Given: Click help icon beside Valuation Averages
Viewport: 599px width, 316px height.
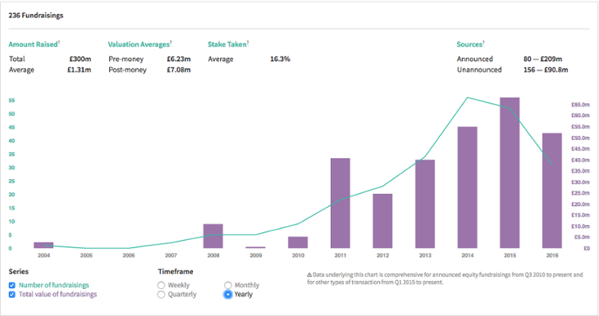Looking at the screenshot, I should (171, 42).
